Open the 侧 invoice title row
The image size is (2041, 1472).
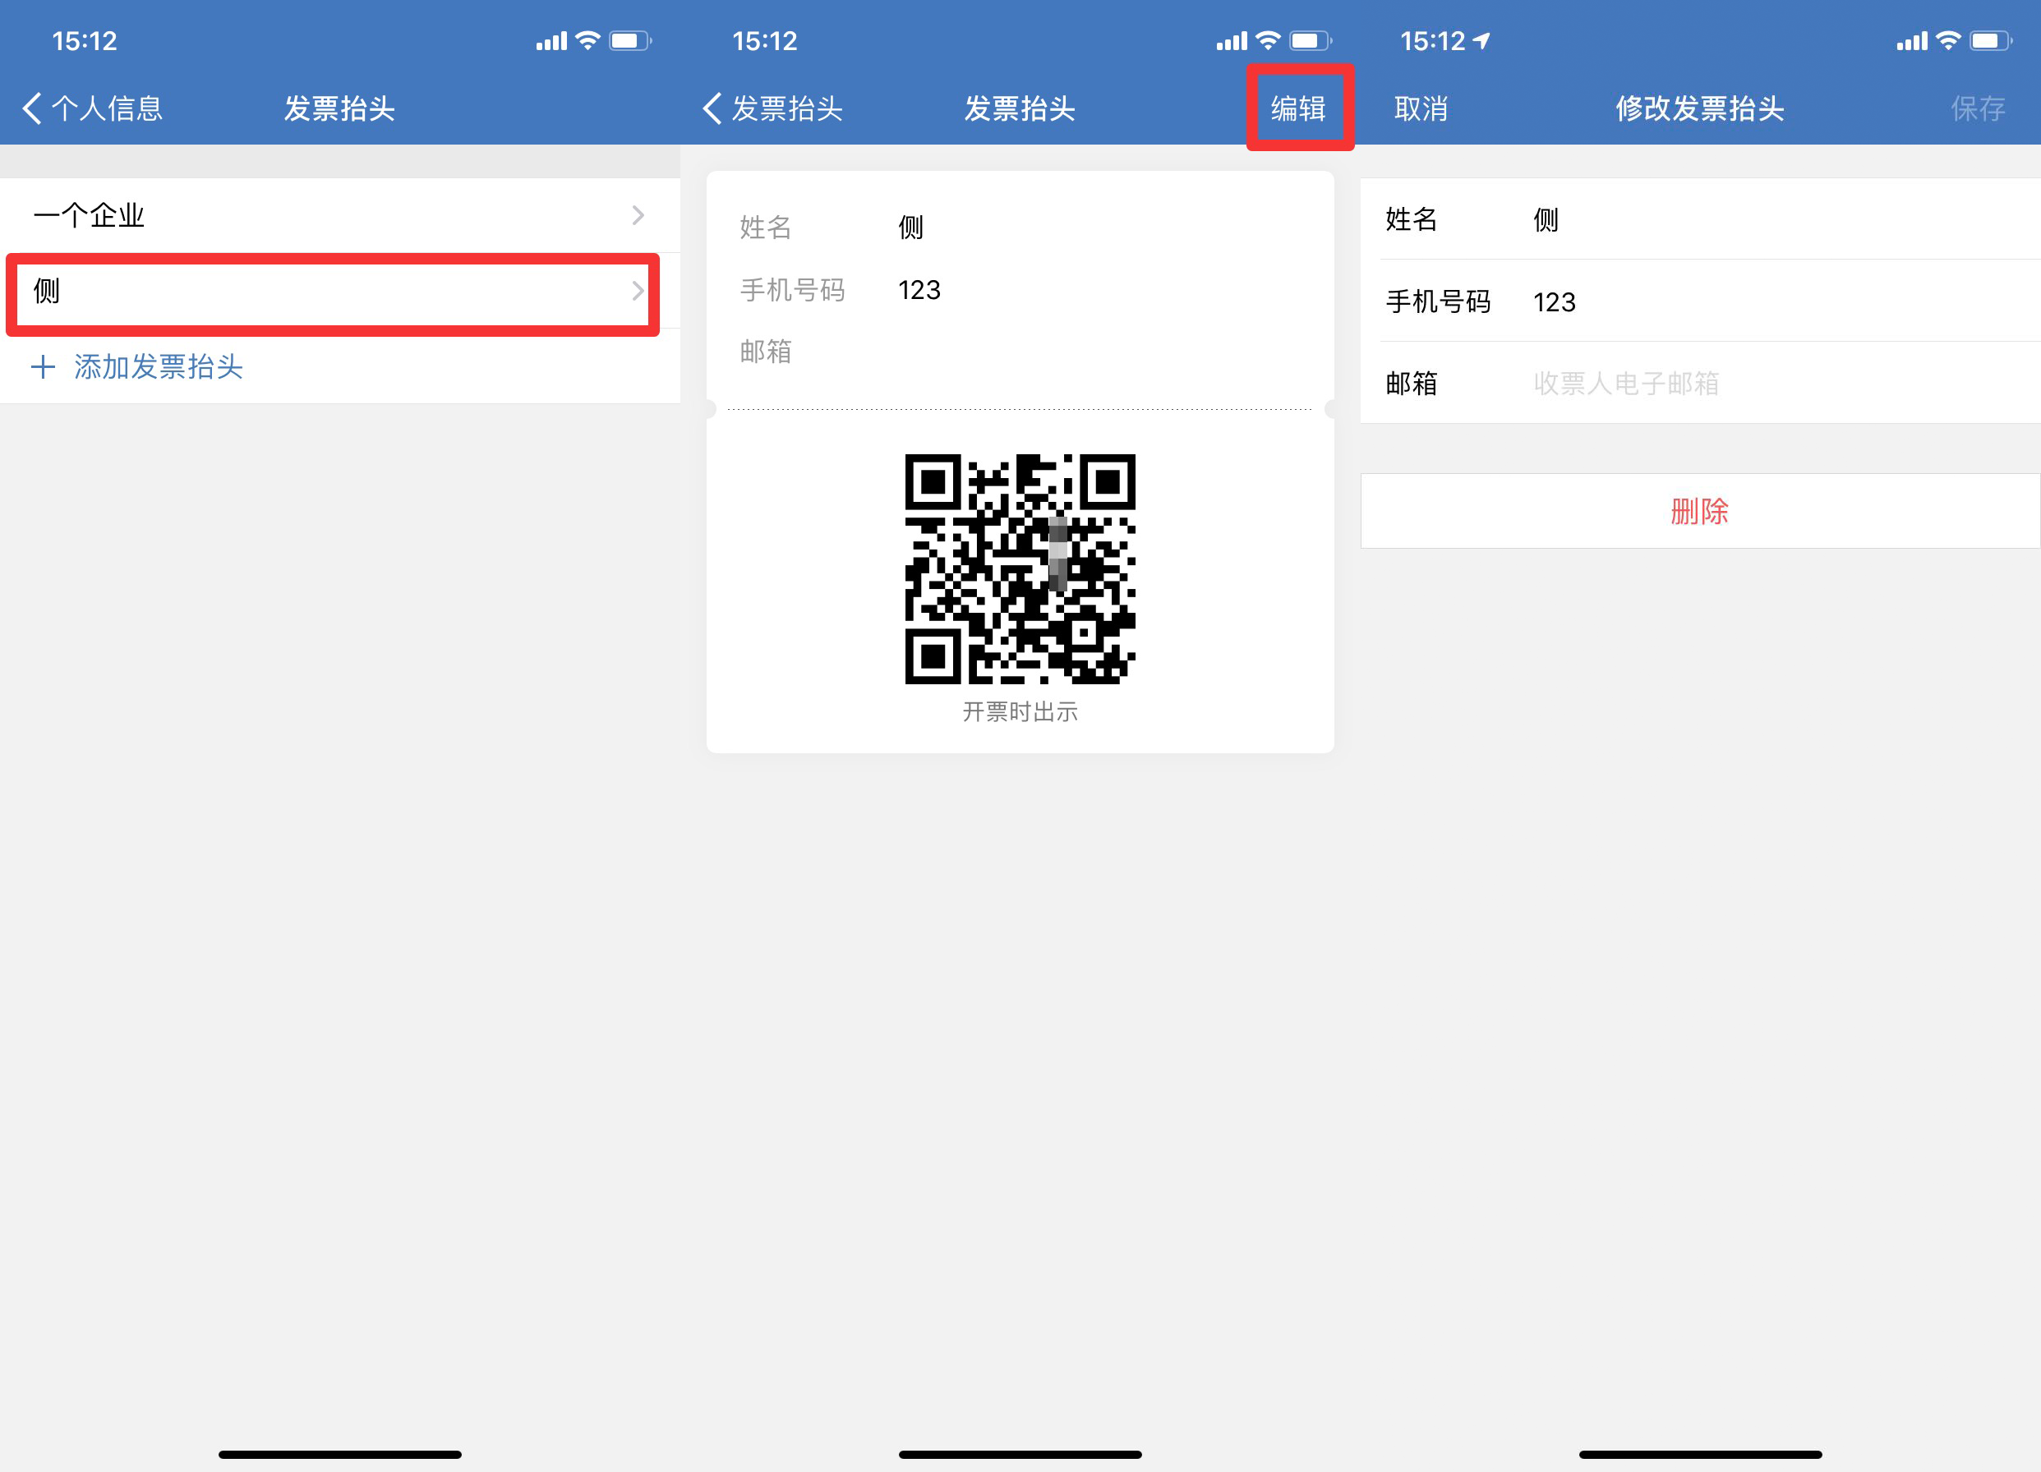[340, 291]
